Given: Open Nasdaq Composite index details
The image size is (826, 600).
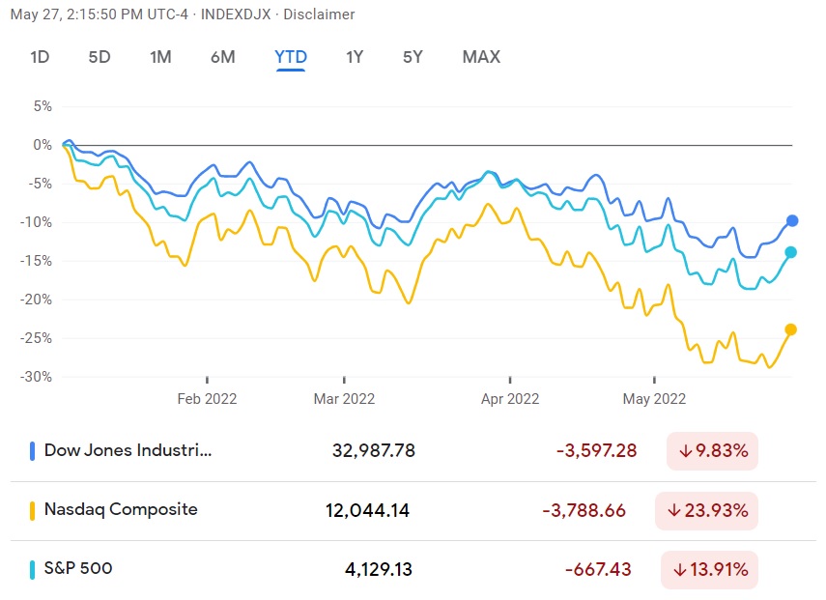Looking at the screenshot, I should click(x=121, y=509).
